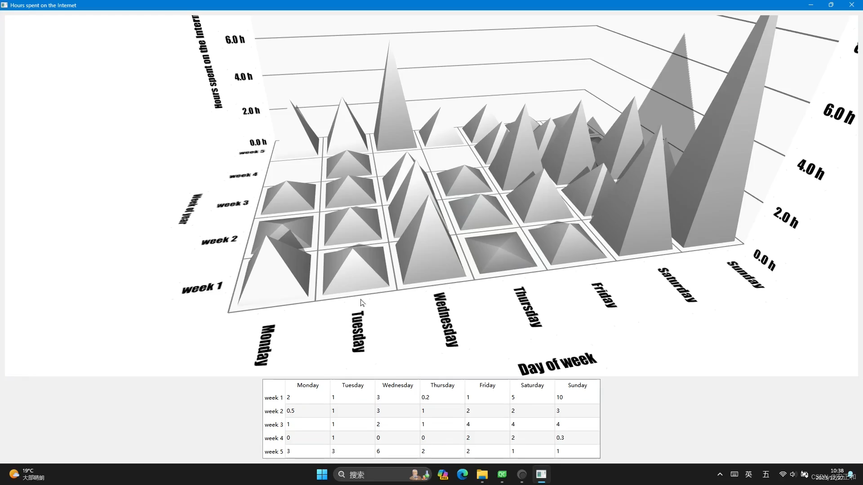Click week 2 Monday cell with 0.5
863x485 pixels.
point(307,411)
